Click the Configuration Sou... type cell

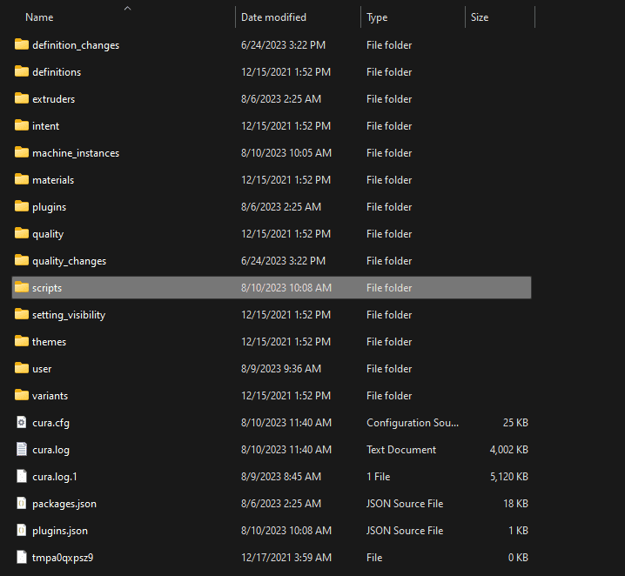tap(413, 423)
